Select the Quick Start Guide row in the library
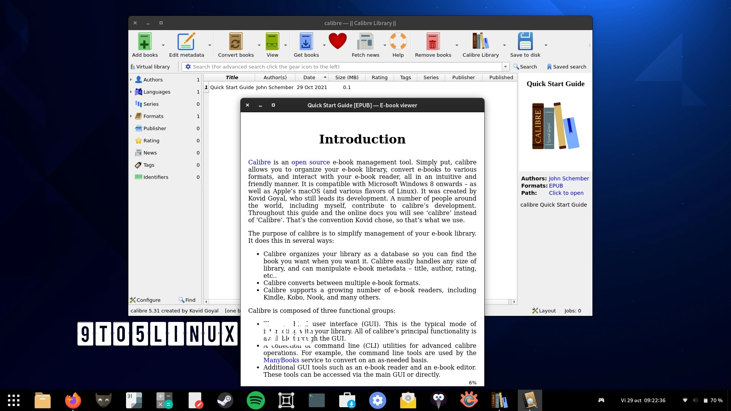This screenshot has height=411, width=731. pyautogui.click(x=232, y=87)
